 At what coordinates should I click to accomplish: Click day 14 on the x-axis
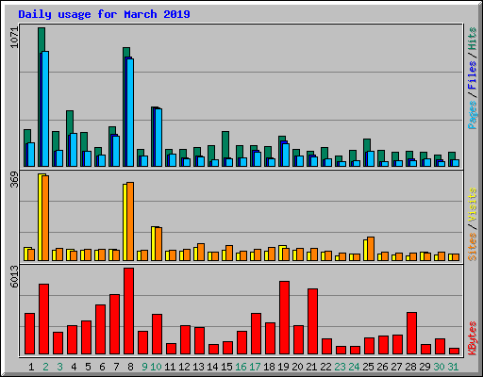pyautogui.click(x=212, y=367)
